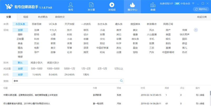The width and height of the screenshot is (211, 110).
Task: Filter by the 情感 category
Action: (x=20, y=57)
